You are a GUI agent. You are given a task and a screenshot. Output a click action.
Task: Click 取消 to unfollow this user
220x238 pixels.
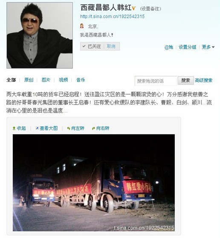coord(111,46)
